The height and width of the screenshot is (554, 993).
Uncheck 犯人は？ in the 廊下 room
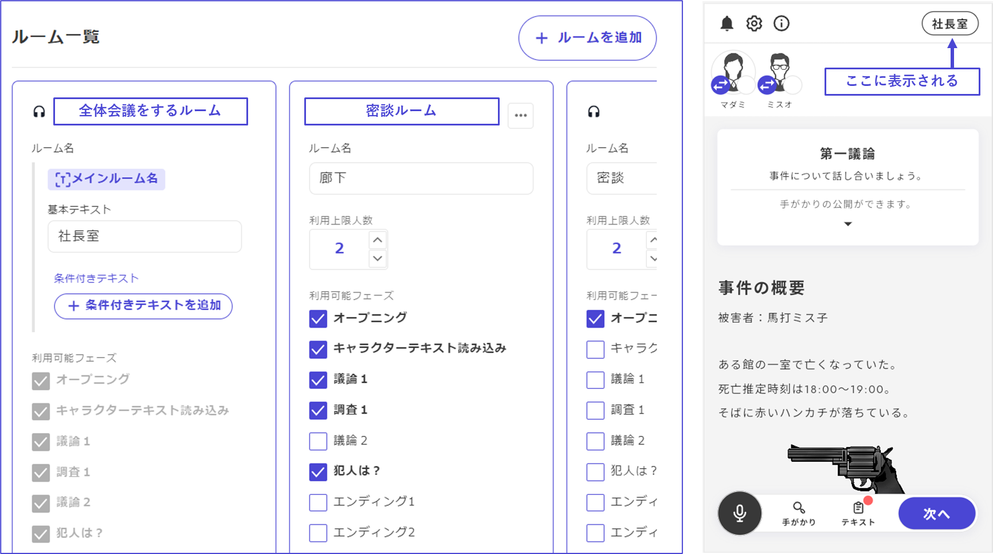(x=318, y=472)
